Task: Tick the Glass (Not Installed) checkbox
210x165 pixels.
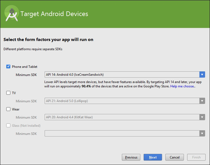Action: pos(8,125)
